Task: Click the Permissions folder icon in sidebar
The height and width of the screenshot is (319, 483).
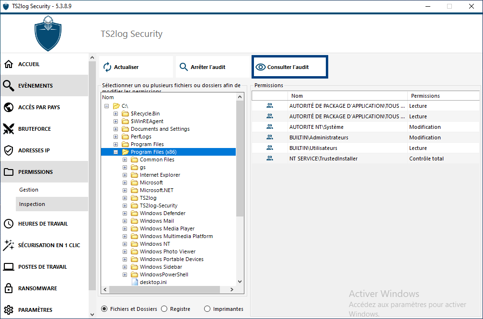Action: pos(9,172)
